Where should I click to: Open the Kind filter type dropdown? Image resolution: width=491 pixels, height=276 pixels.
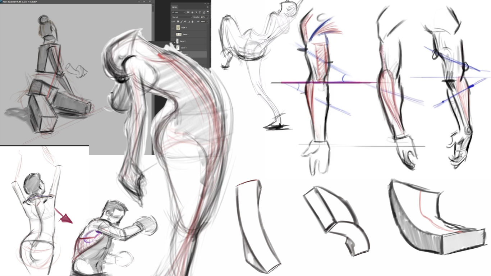click(x=178, y=13)
